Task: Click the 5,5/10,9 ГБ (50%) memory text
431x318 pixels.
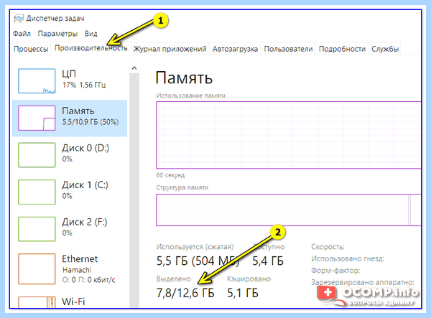Action: point(91,122)
